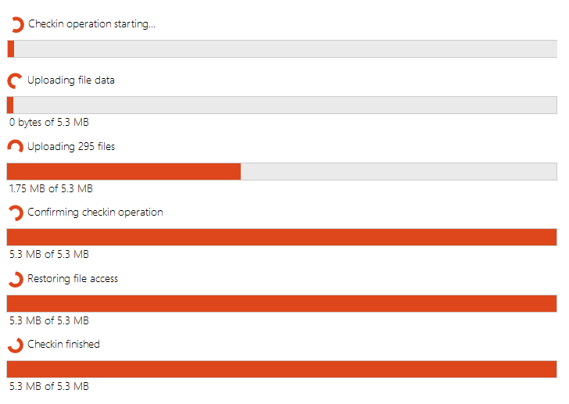This screenshot has height=404, width=569.
Task: Click the spinner beside Checkin operation starting
Action: pos(16,25)
